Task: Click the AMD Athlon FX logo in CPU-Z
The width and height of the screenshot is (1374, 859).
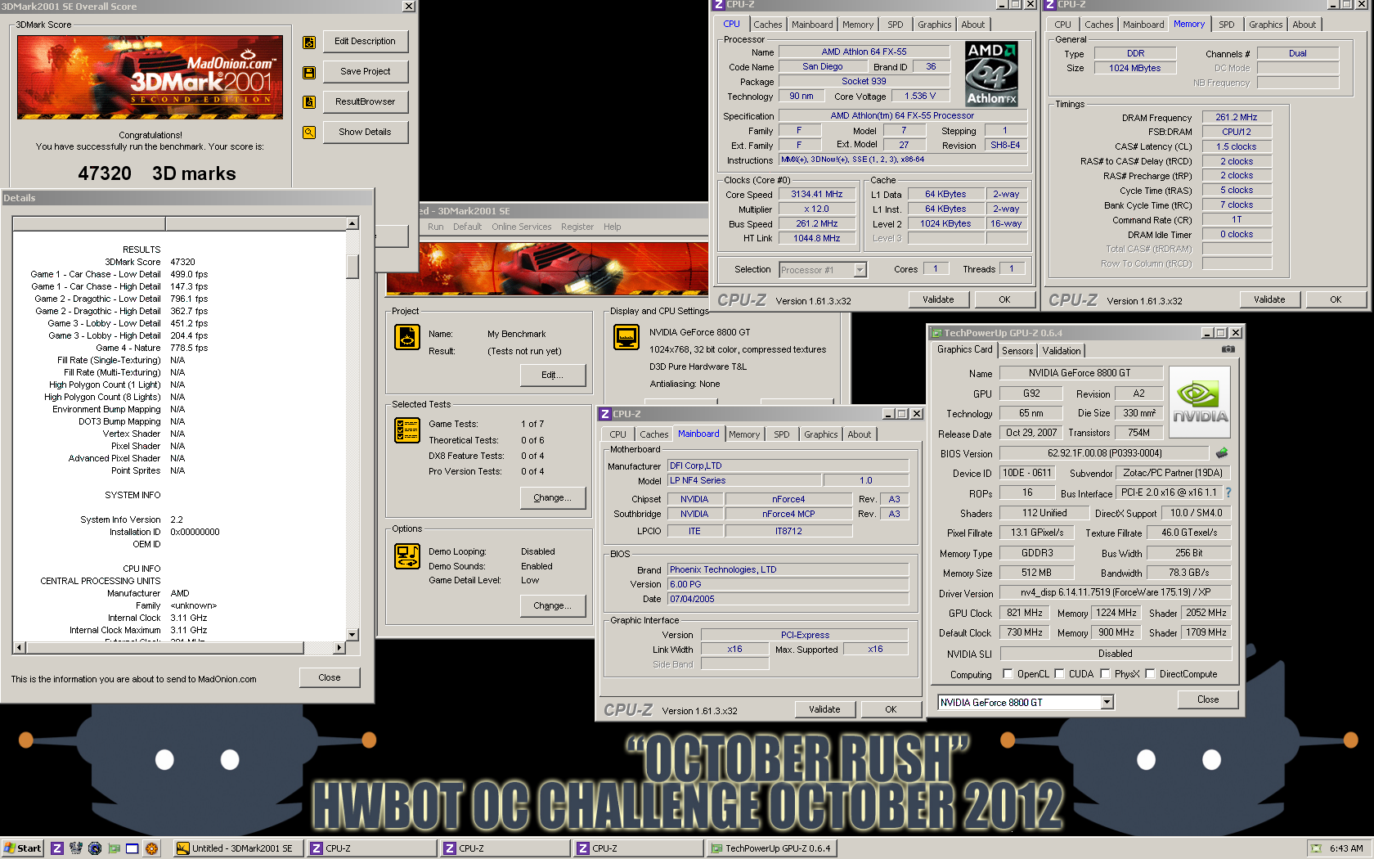Action: click(991, 74)
